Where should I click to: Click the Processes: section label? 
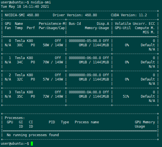15,118
